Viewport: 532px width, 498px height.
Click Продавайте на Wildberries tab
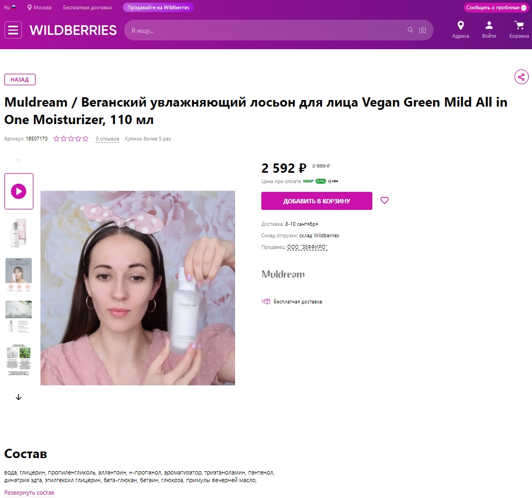(x=159, y=8)
